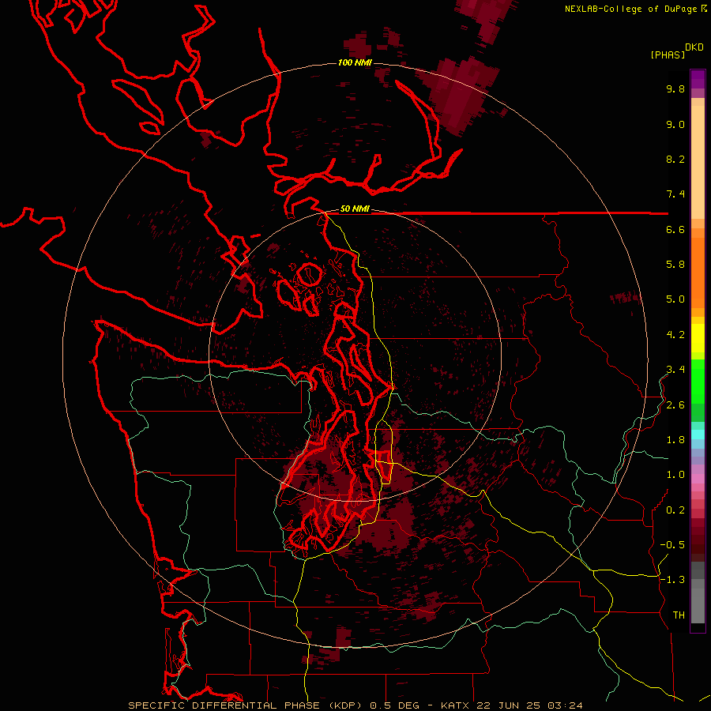Screen dimensions: 711x711
Task: Click the 5.8 value on the color scale
Action: pos(675,265)
